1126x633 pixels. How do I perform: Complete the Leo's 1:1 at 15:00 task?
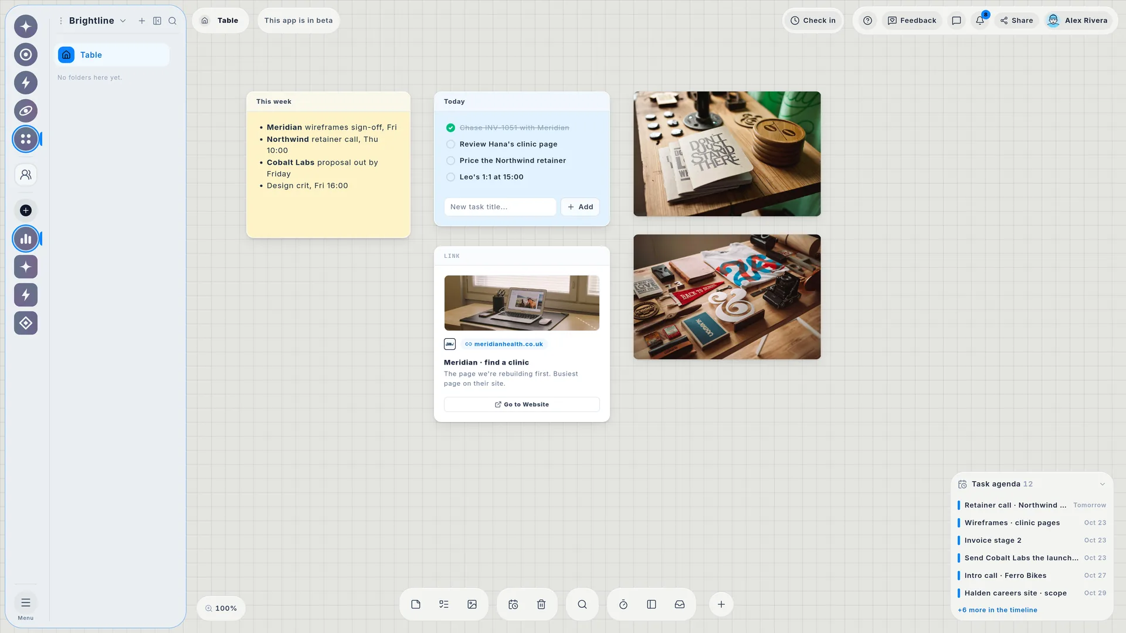[450, 177]
